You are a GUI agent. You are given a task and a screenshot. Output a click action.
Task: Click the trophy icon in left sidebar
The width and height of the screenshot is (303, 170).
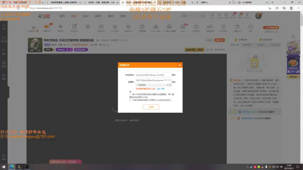point(4,76)
